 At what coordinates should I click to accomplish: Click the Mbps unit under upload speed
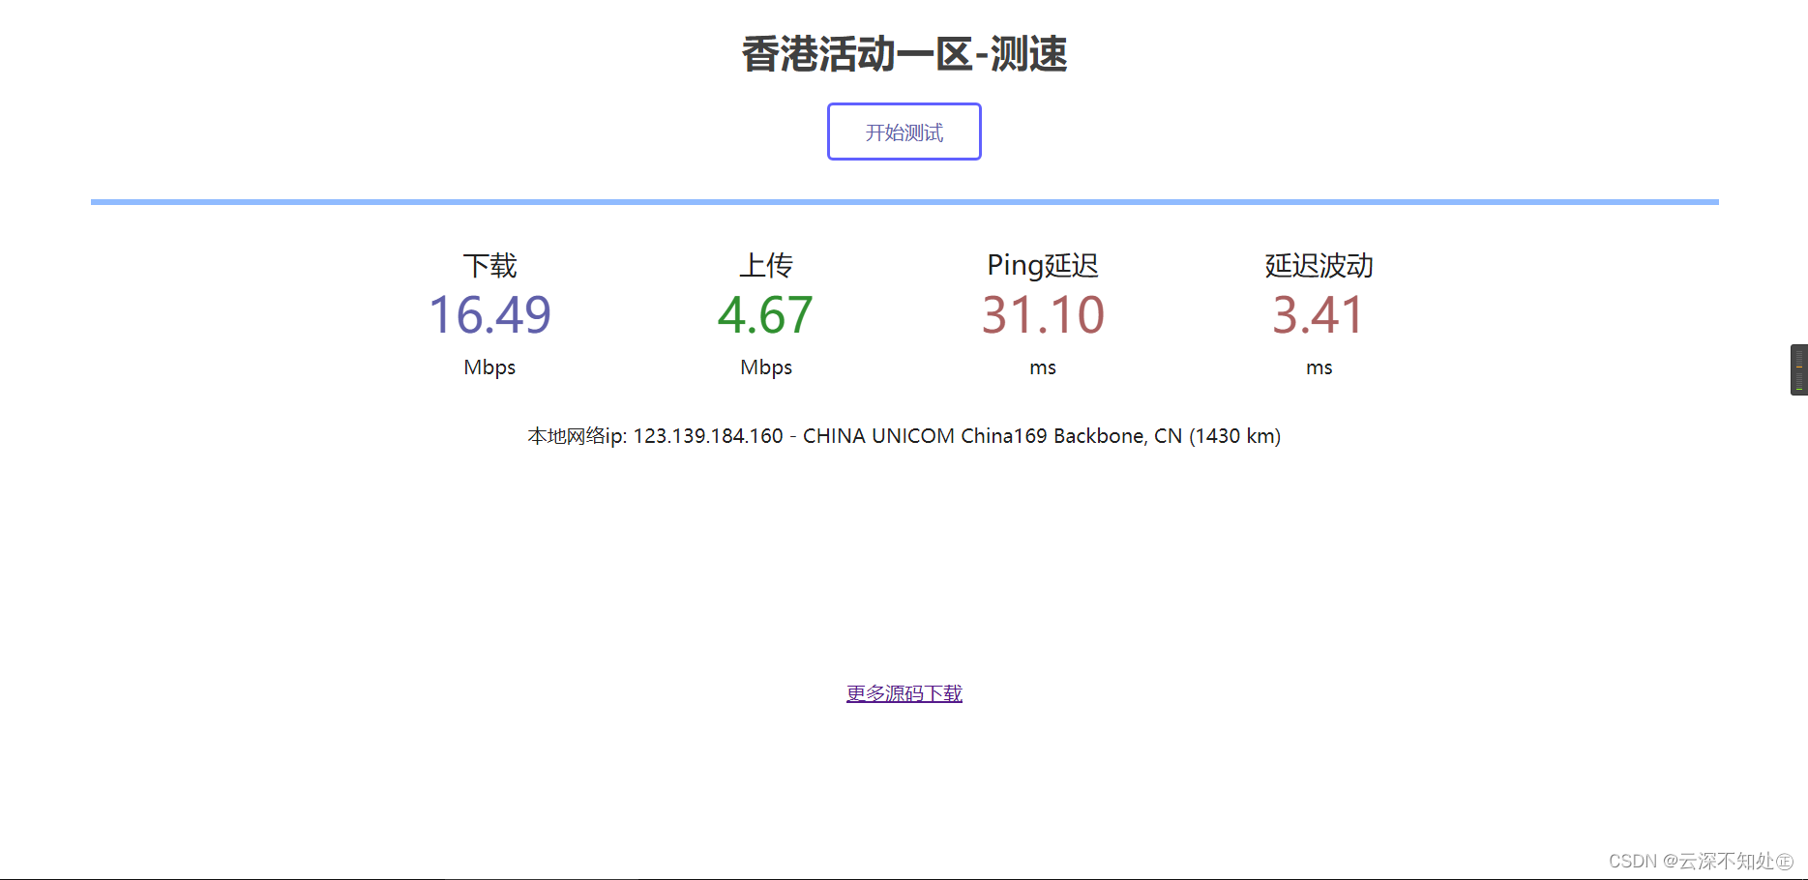[x=766, y=367]
